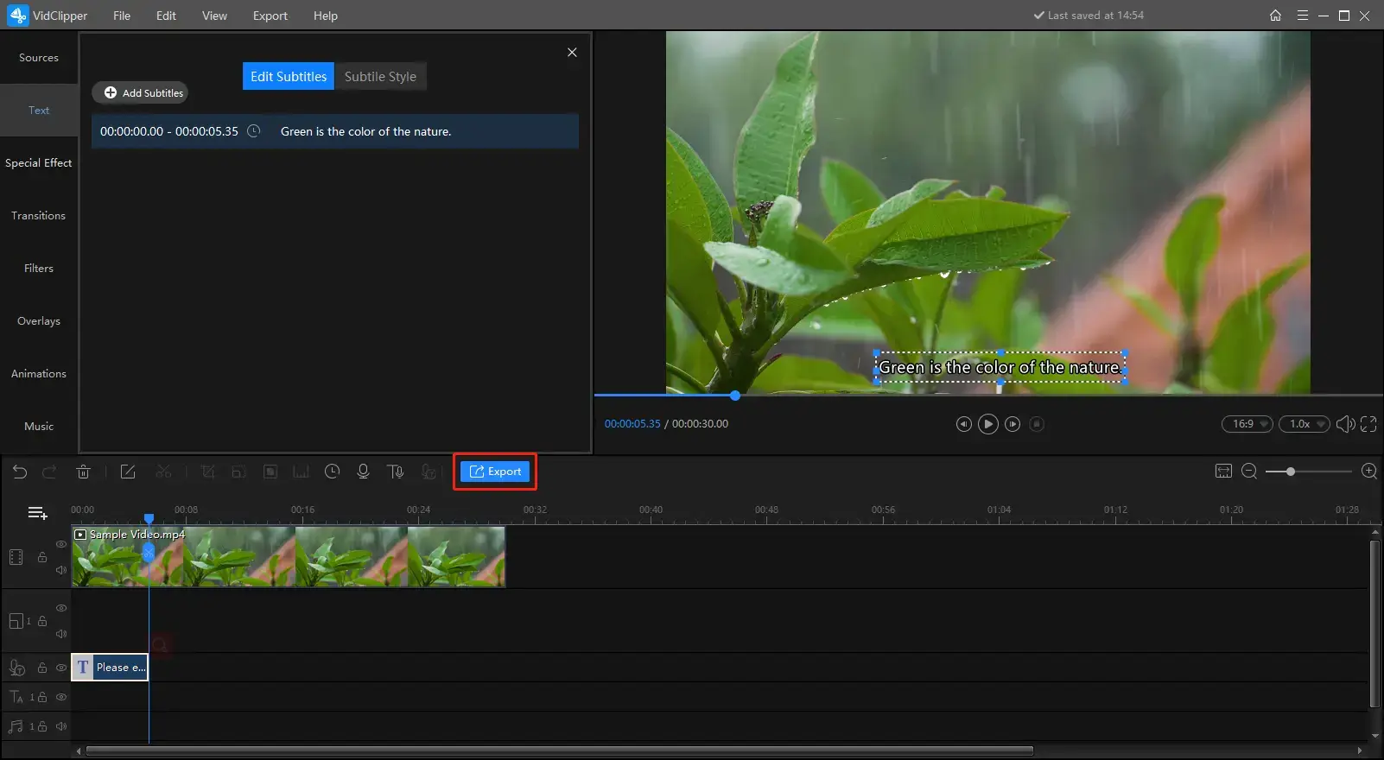Close the subtitle editing panel
This screenshot has width=1384, height=760.
pyautogui.click(x=572, y=53)
